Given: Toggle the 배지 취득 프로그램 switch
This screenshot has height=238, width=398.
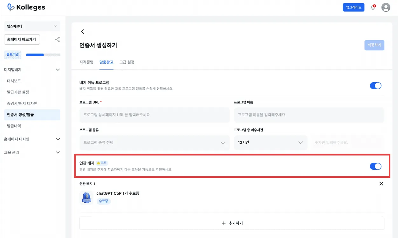Looking at the screenshot, I should coord(375,86).
